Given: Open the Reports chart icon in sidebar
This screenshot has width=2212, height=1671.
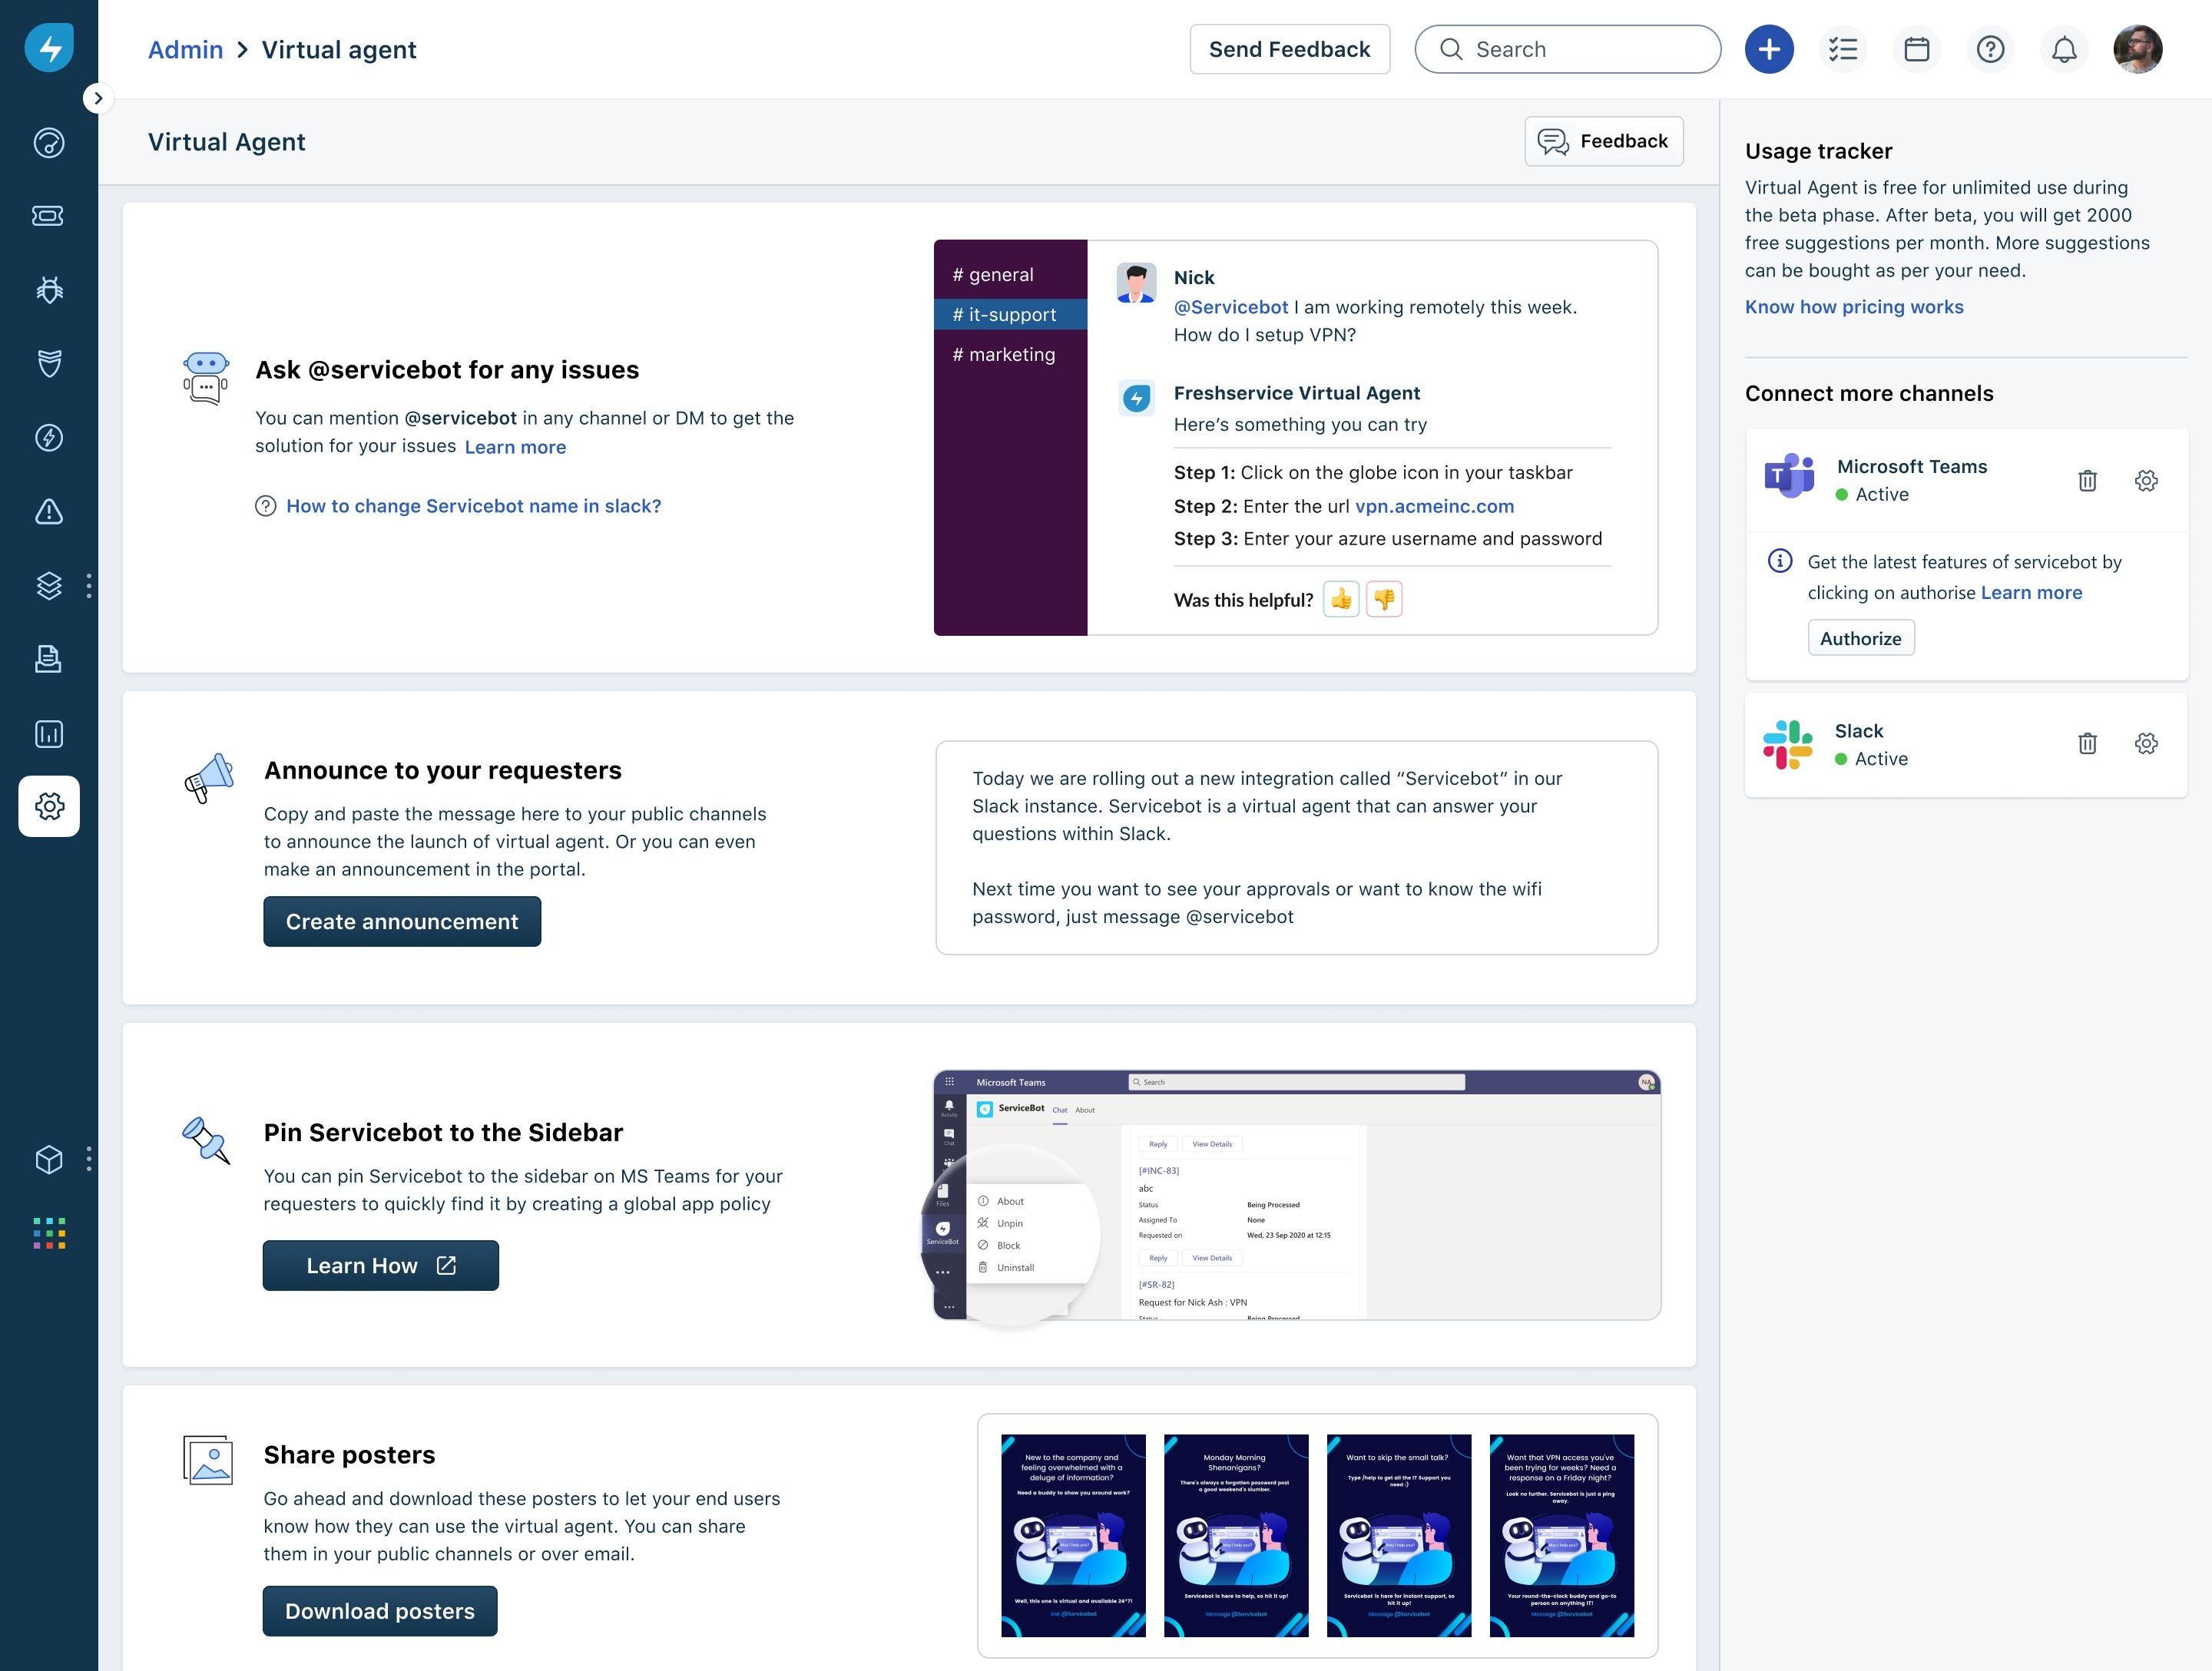Looking at the screenshot, I should (48, 734).
